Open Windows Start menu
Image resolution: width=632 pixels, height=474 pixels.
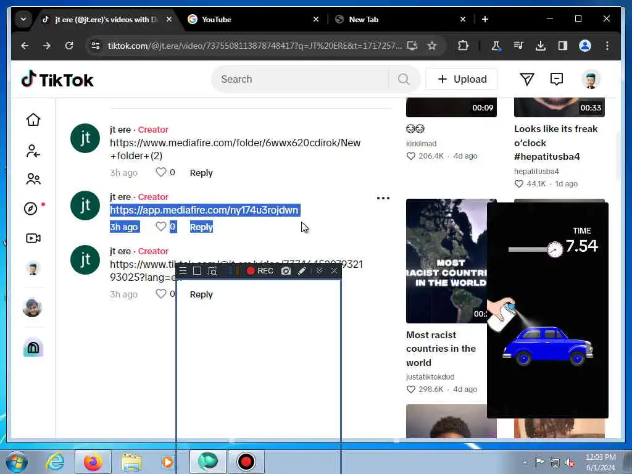point(16,462)
